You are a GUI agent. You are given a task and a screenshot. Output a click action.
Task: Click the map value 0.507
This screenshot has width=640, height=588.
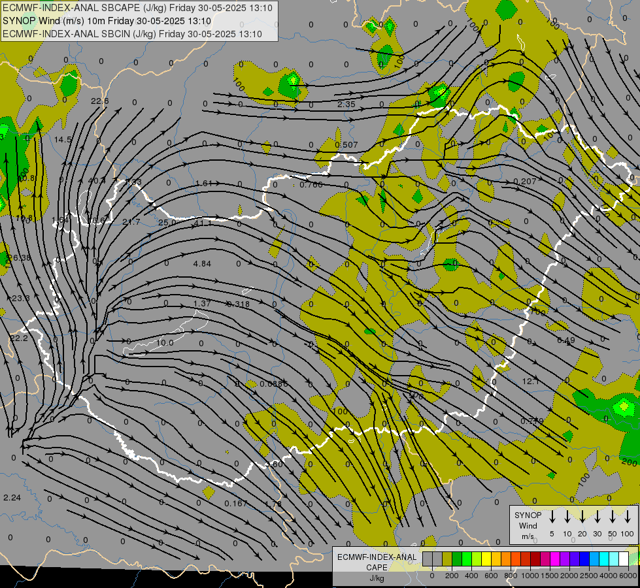(x=346, y=145)
